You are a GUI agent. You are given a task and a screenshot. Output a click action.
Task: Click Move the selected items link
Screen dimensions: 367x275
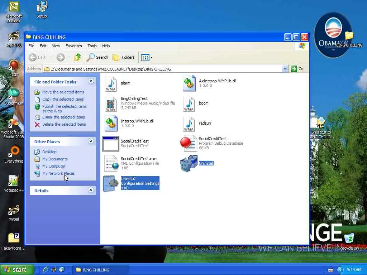[63, 92]
